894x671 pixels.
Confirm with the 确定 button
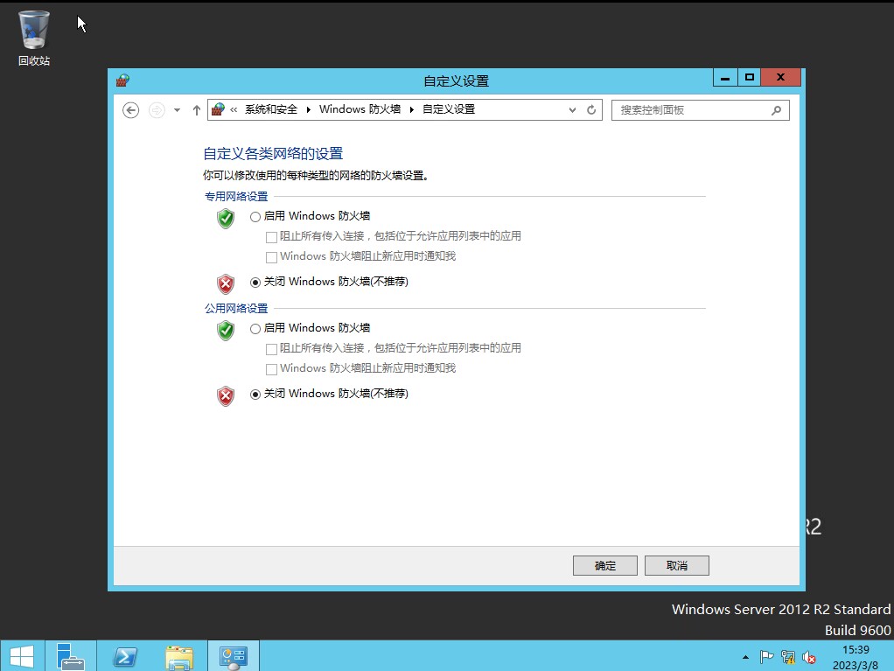pos(605,565)
